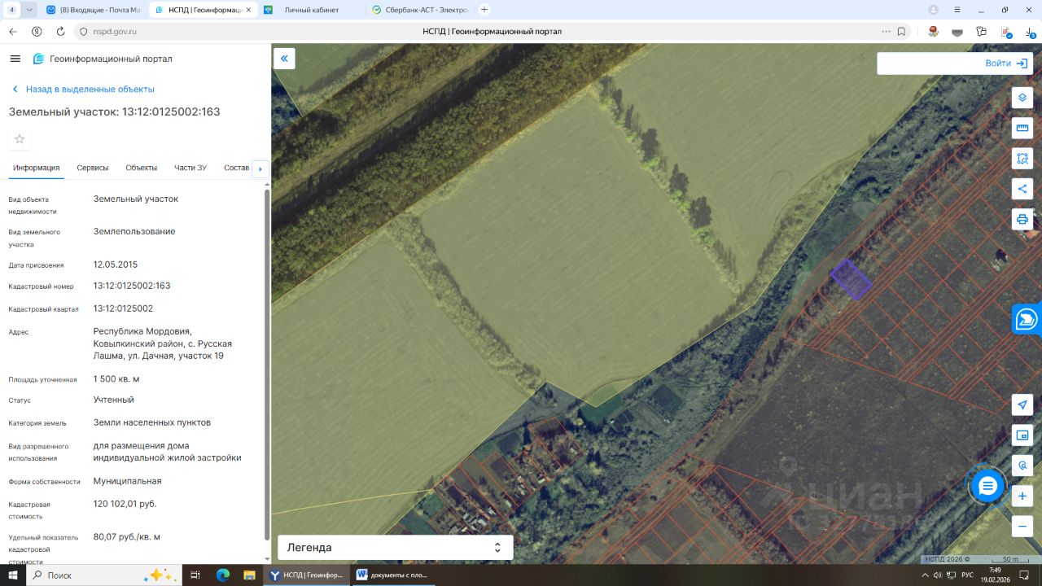The width and height of the screenshot is (1042, 586).
Task: Click the Землепользование land type value
Action: 134,231
